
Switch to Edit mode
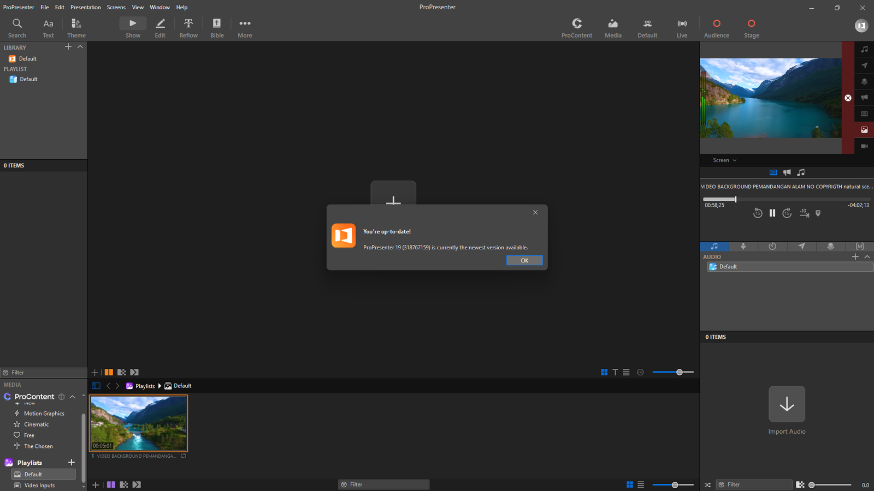tap(160, 28)
